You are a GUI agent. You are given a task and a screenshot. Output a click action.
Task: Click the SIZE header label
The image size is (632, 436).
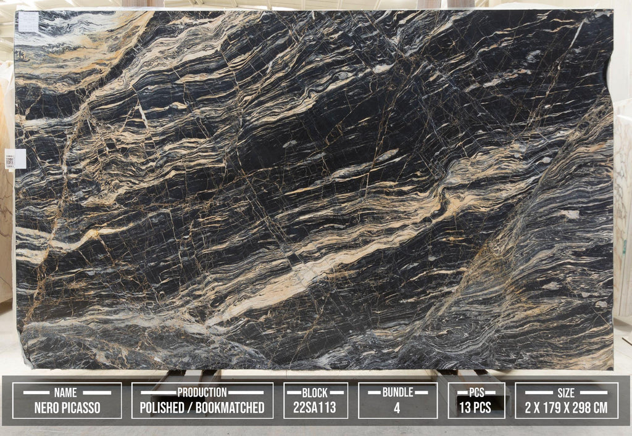pos(566,392)
